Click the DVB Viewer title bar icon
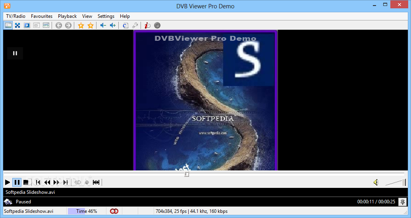Image resolution: width=411 pixels, height=218 pixels. [7, 6]
